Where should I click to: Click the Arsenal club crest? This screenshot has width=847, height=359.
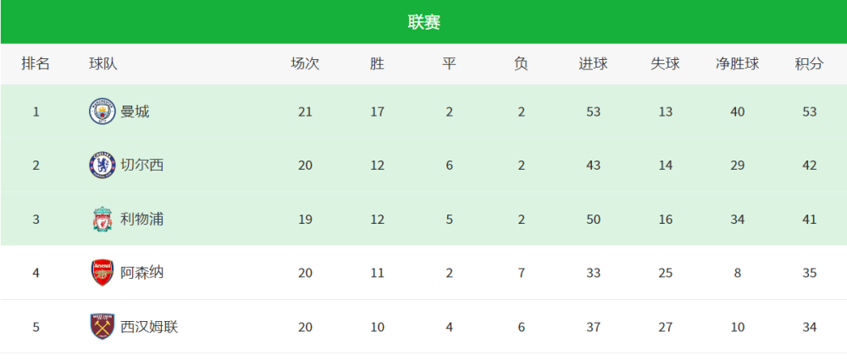click(102, 273)
